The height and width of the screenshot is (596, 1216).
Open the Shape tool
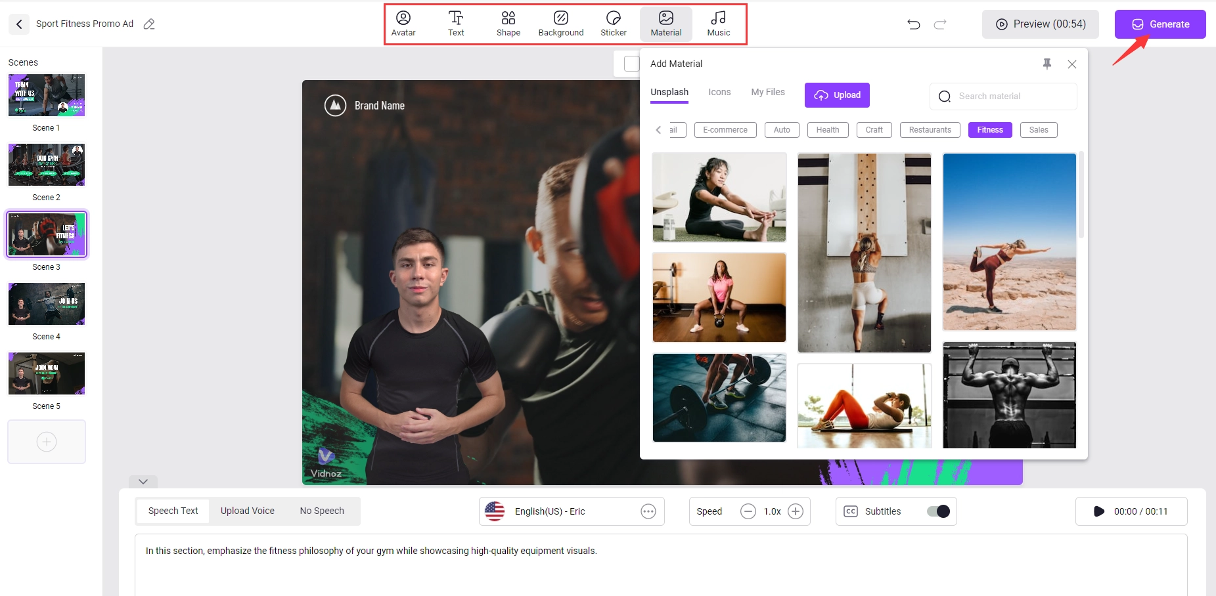click(x=508, y=24)
